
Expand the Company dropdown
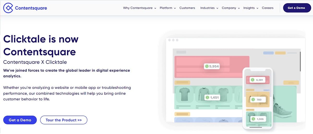[x=231, y=8]
